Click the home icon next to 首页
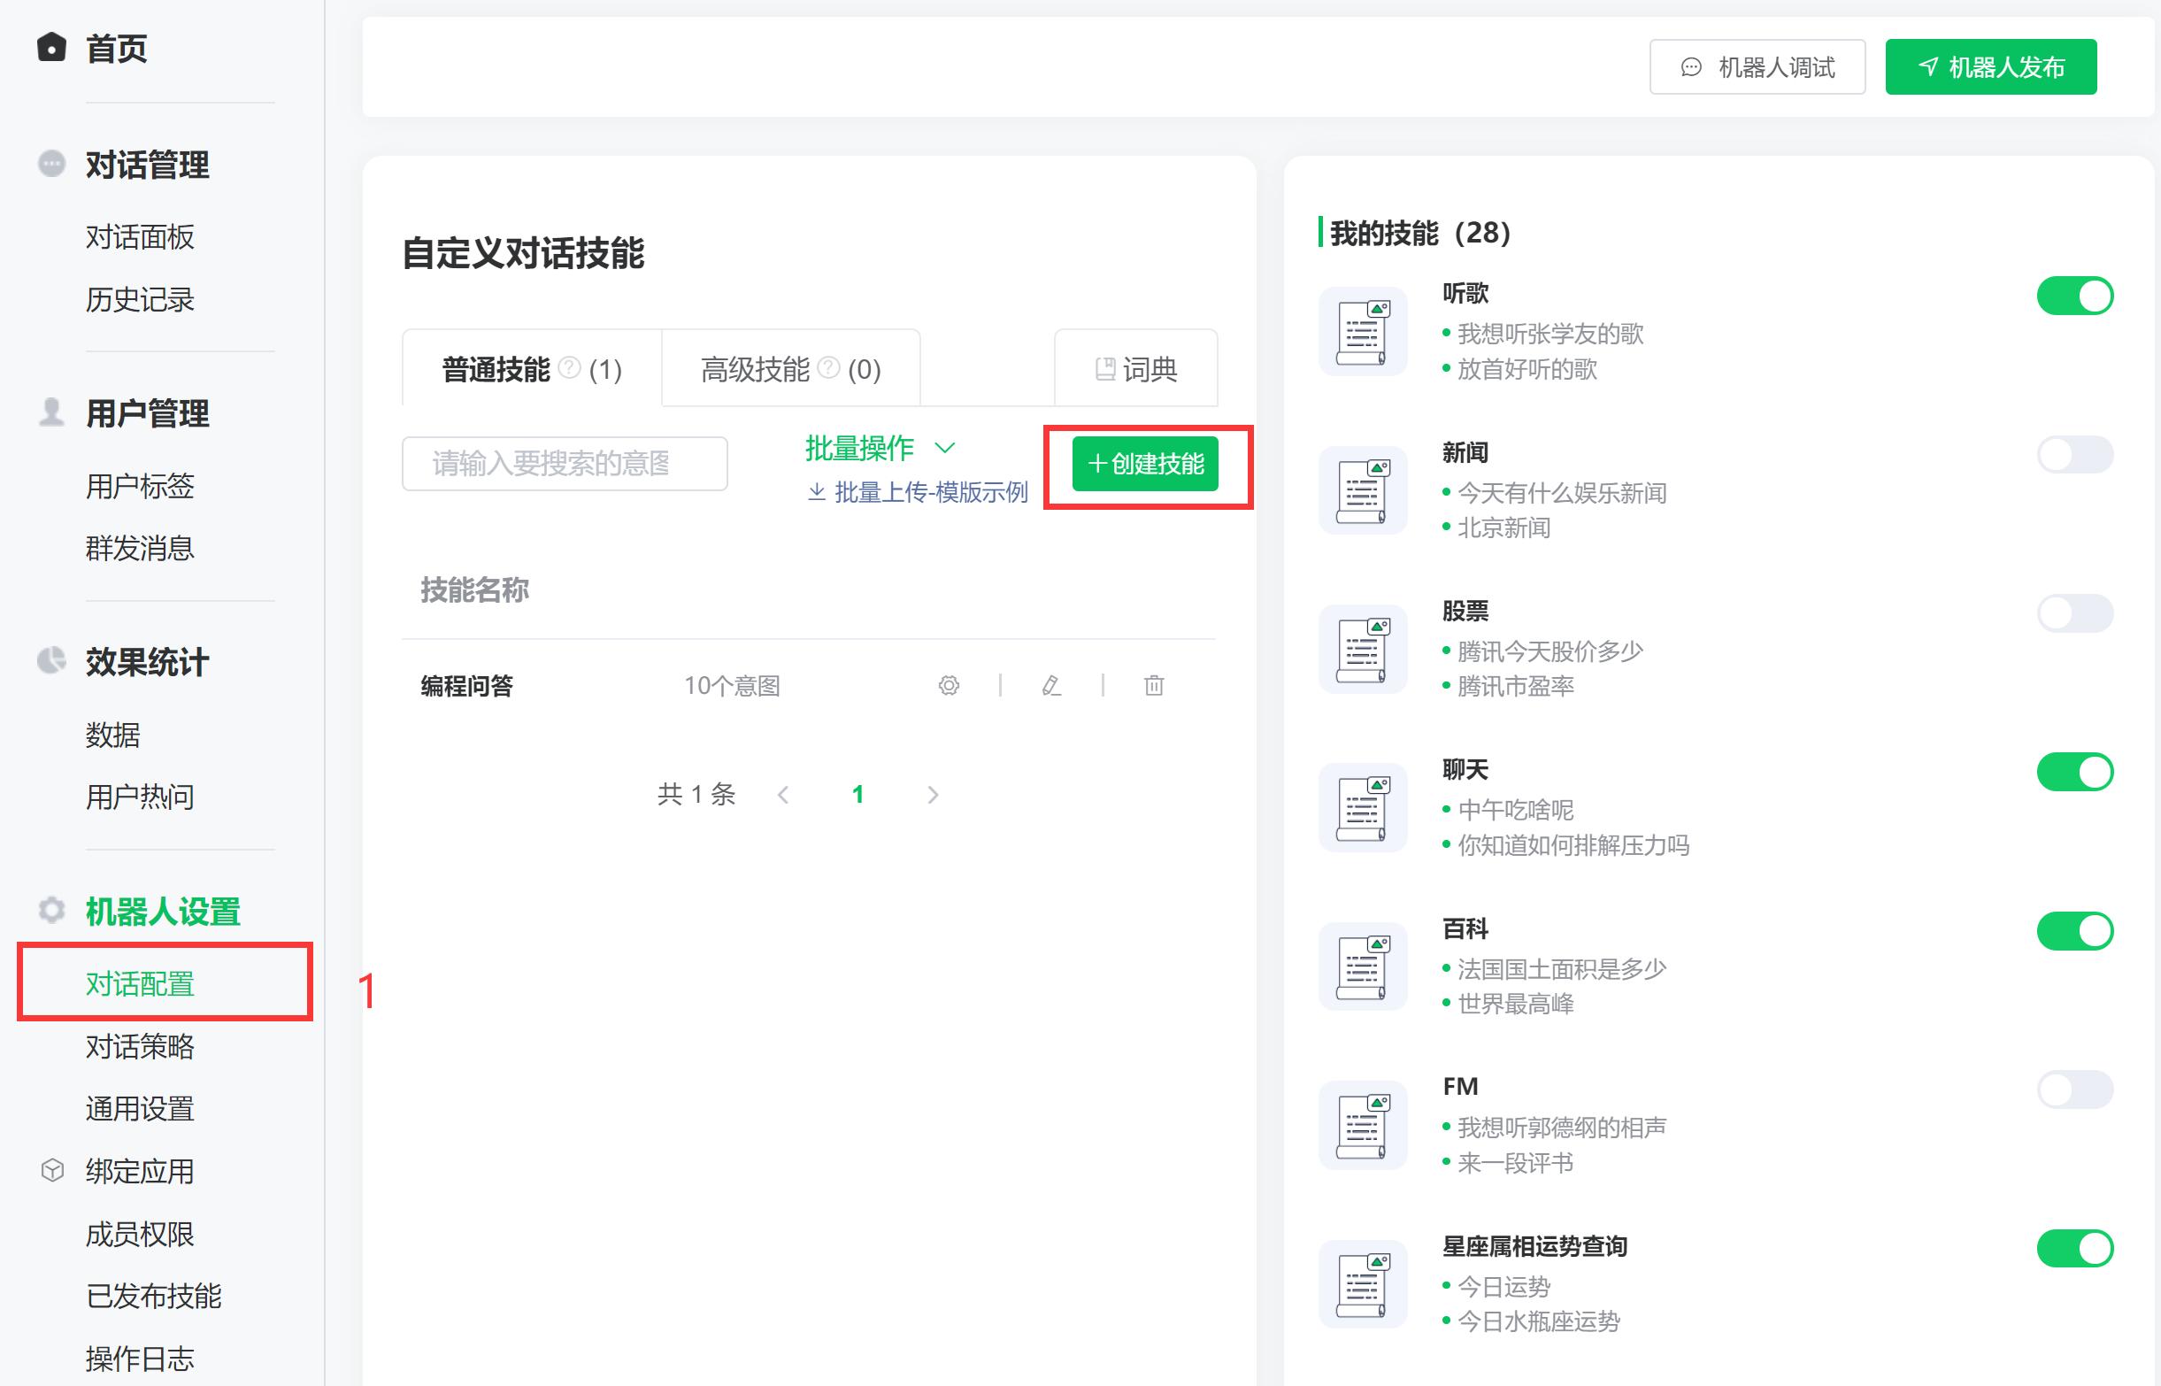The width and height of the screenshot is (2161, 1386). (51, 47)
